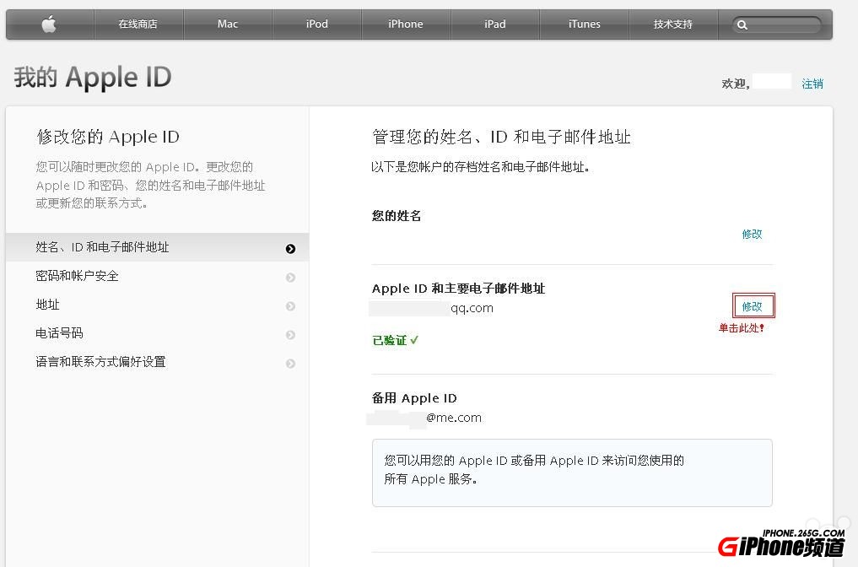858x567 pixels.
Task: Open the 在线商店 menu item
Action: pyautogui.click(x=138, y=24)
